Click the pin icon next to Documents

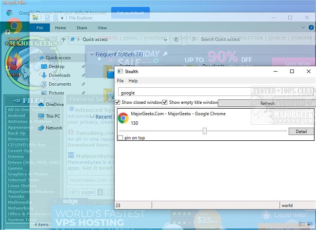tap(83, 84)
